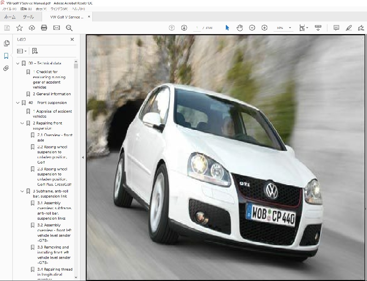Viewport: 367px width, 281px height.
Task: Open the ファイル menu
Action: [9, 9]
